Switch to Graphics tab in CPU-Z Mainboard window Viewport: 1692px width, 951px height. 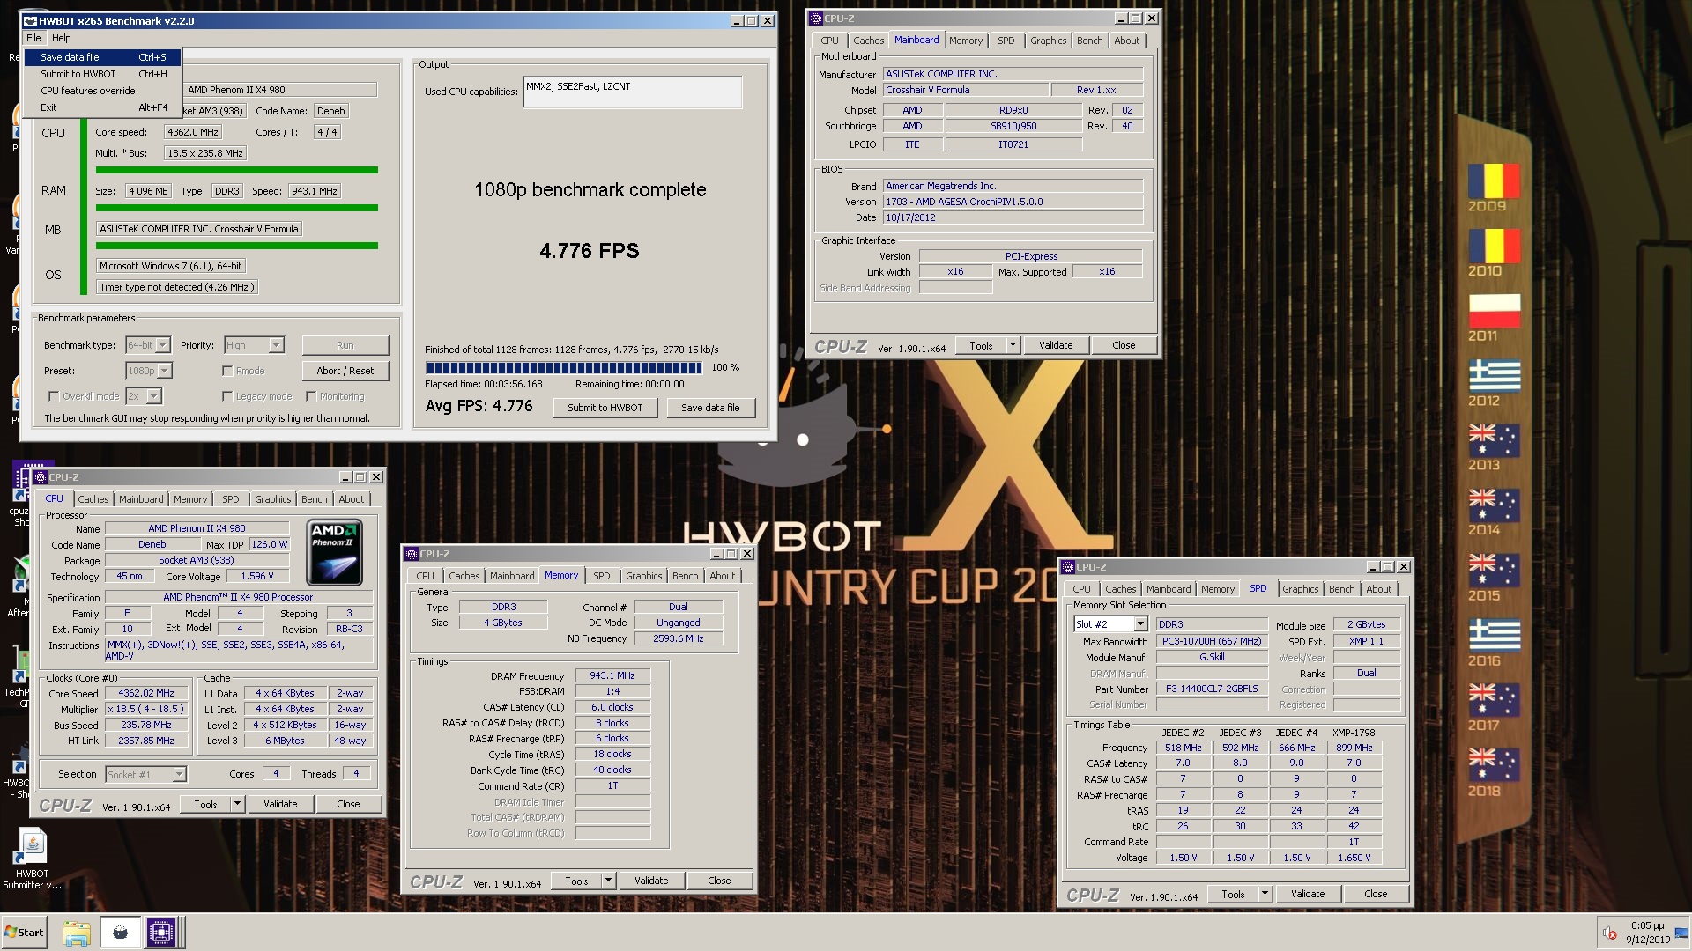coord(1048,41)
